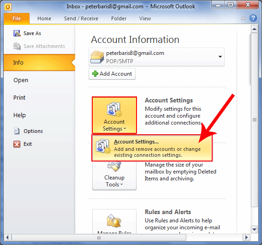Click the Rules and Alerts bell icon

click(114, 221)
